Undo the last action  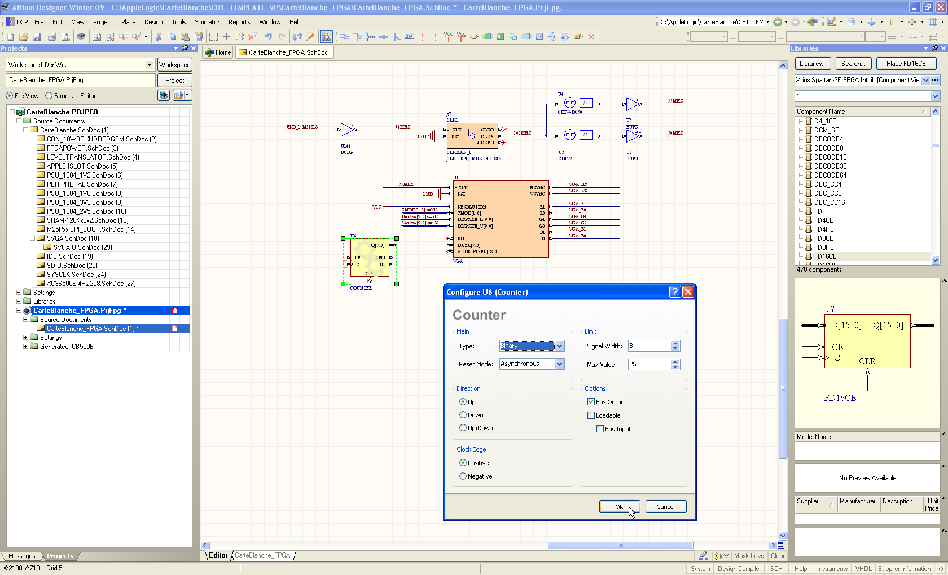(269, 37)
